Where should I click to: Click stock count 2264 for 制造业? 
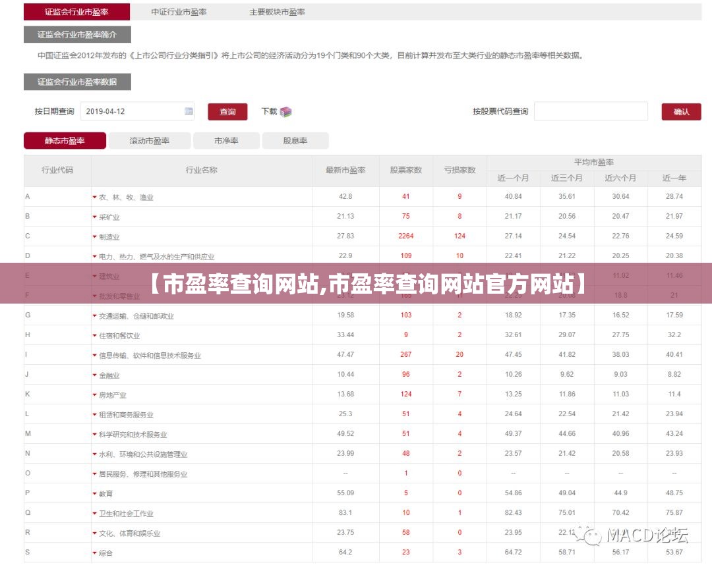point(406,236)
